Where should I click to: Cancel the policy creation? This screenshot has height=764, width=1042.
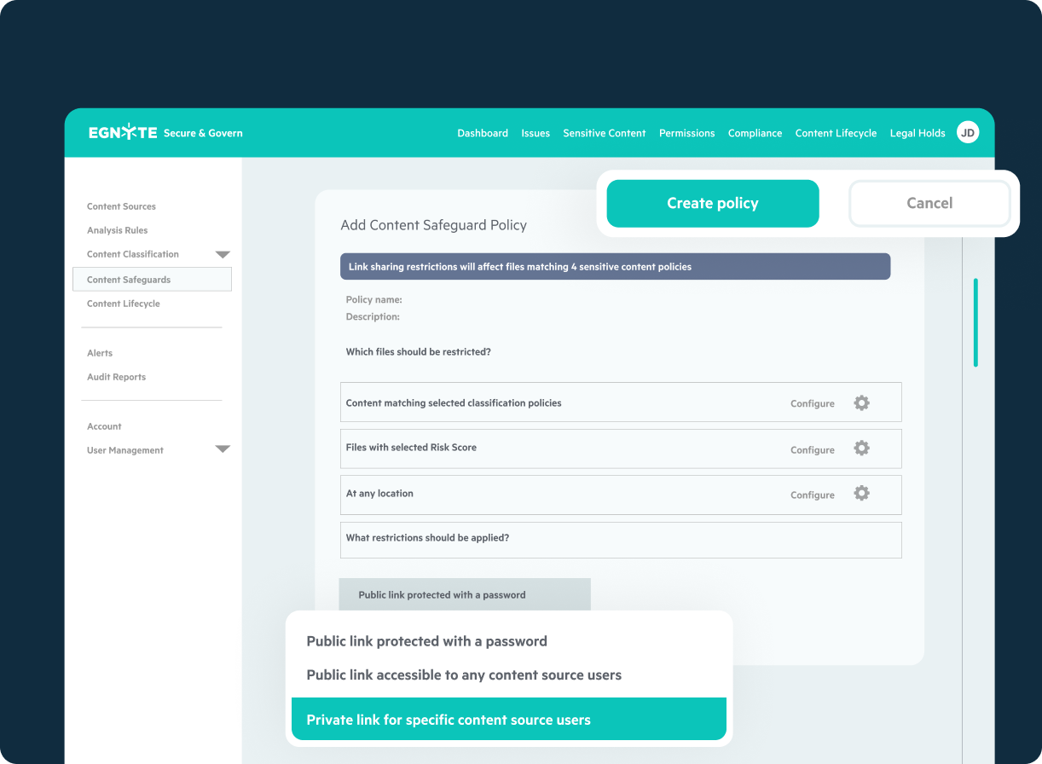pos(929,204)
